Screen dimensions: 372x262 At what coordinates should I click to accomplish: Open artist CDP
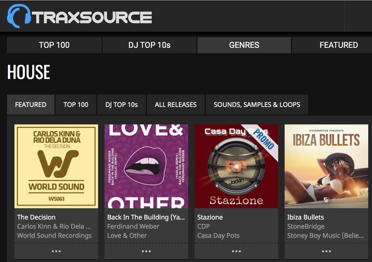pyautogui.click(x=204, y=226)
